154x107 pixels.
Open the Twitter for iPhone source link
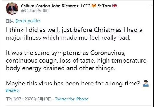point(72,99)
